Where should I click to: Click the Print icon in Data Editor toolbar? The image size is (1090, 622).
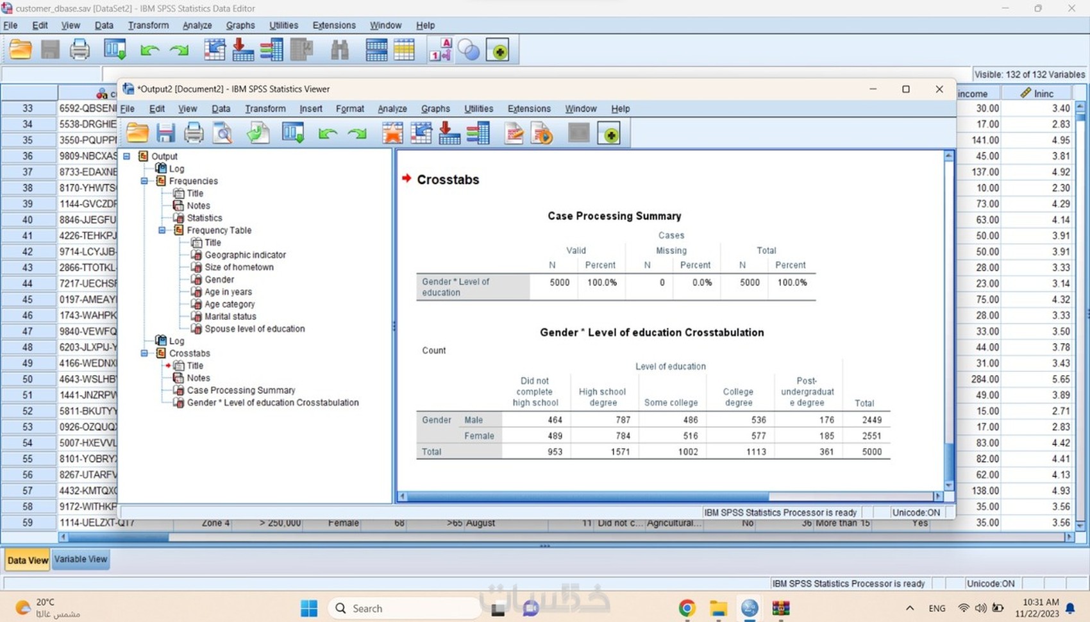[80, 50]
